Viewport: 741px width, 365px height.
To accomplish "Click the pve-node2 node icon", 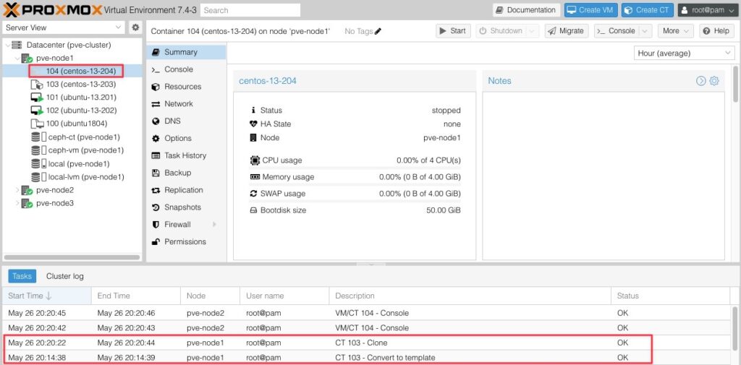I will (x=27, y=190).
